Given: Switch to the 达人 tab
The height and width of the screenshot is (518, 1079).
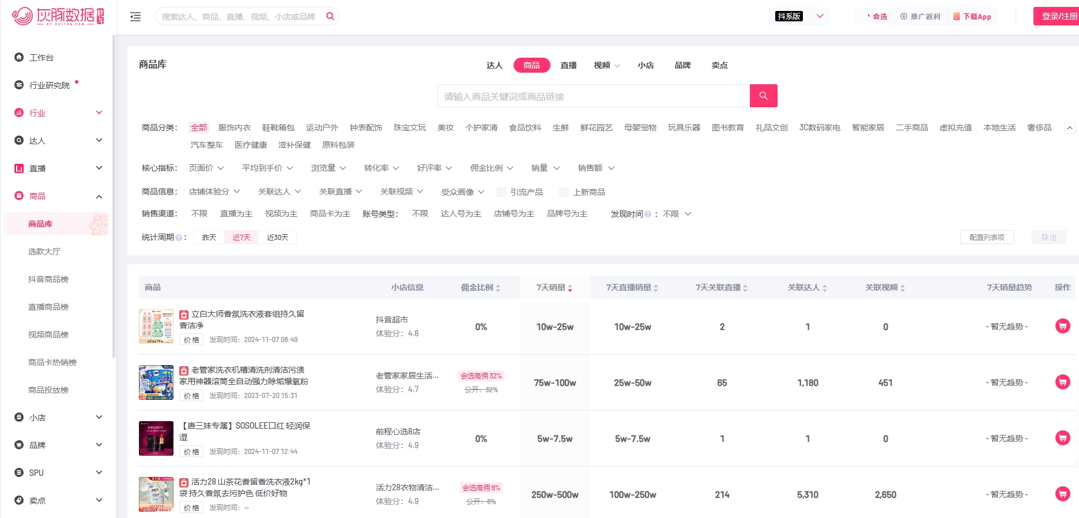Looking at the screenshot, I should click(x=495, y=65).
